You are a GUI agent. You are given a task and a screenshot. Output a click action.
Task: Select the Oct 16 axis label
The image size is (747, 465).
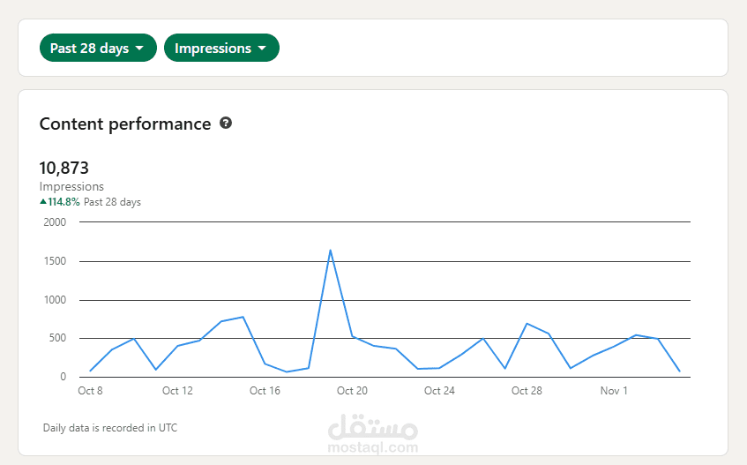tap(265, 391)
